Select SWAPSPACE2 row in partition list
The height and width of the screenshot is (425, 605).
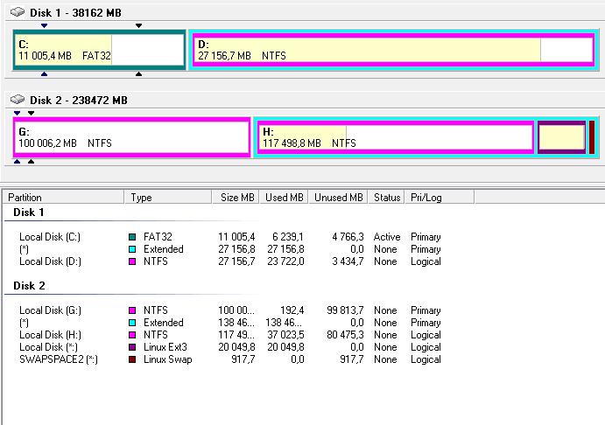[x=58, y=359]
